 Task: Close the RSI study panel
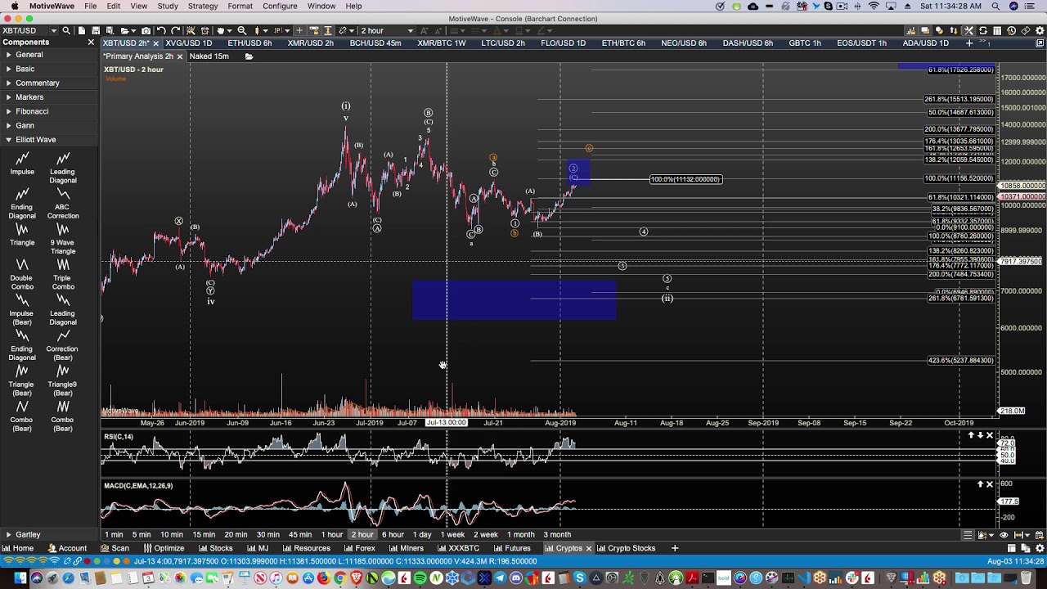[x=989, y=435]
